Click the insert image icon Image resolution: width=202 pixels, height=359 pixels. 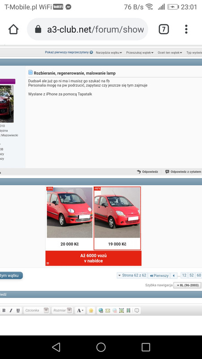(x=121, y=311)
